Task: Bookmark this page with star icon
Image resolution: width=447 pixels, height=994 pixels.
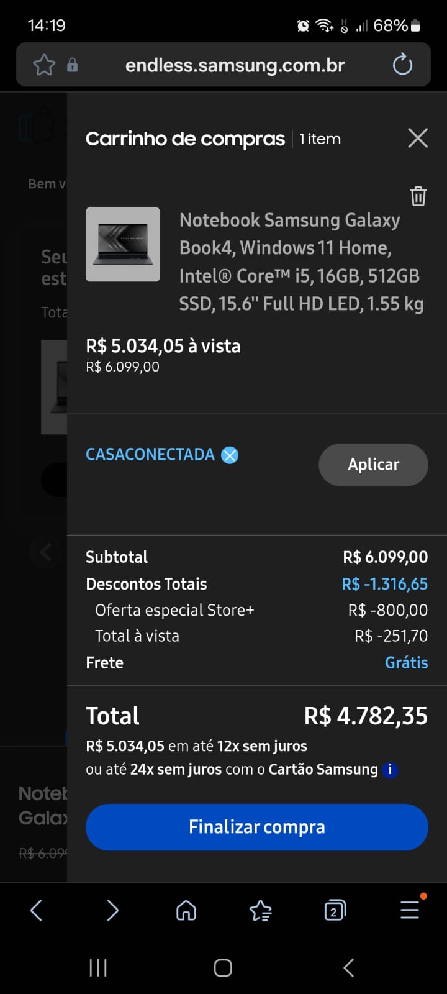Action: point(44,65)
